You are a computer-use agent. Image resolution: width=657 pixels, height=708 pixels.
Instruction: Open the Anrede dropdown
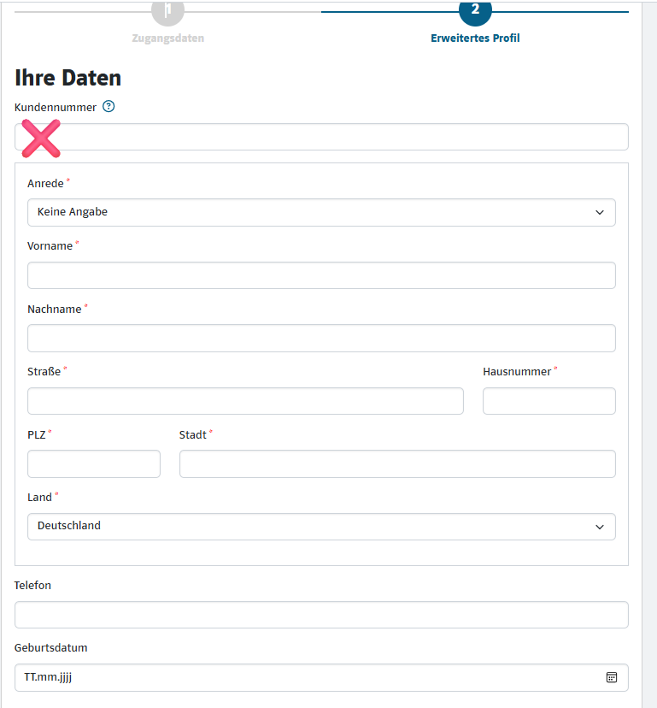tap(321, 212)
